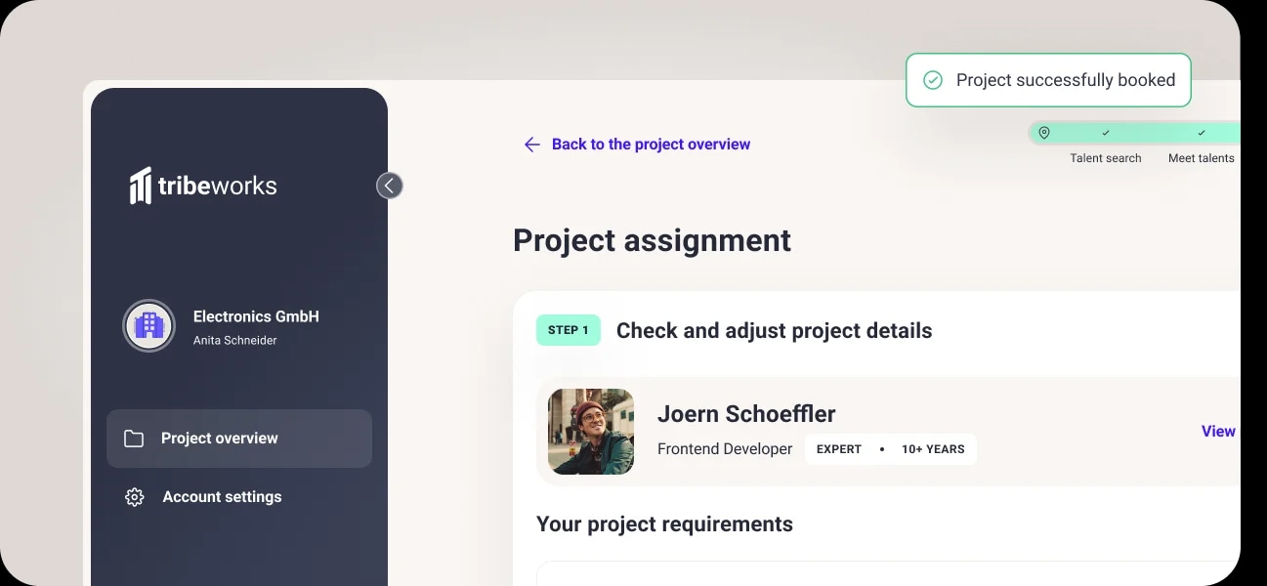This screenshot has width=1267, height=586.
Task: Open the Back to the project overview link
Action: coord(651,144)
